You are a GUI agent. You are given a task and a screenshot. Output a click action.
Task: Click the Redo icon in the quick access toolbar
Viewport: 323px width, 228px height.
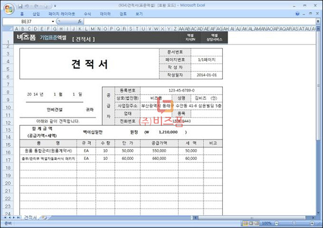click(36, 6)
